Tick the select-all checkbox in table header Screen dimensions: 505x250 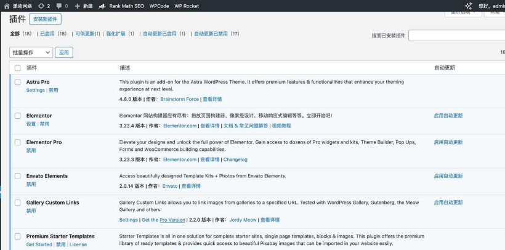click(x=18, y=68)
